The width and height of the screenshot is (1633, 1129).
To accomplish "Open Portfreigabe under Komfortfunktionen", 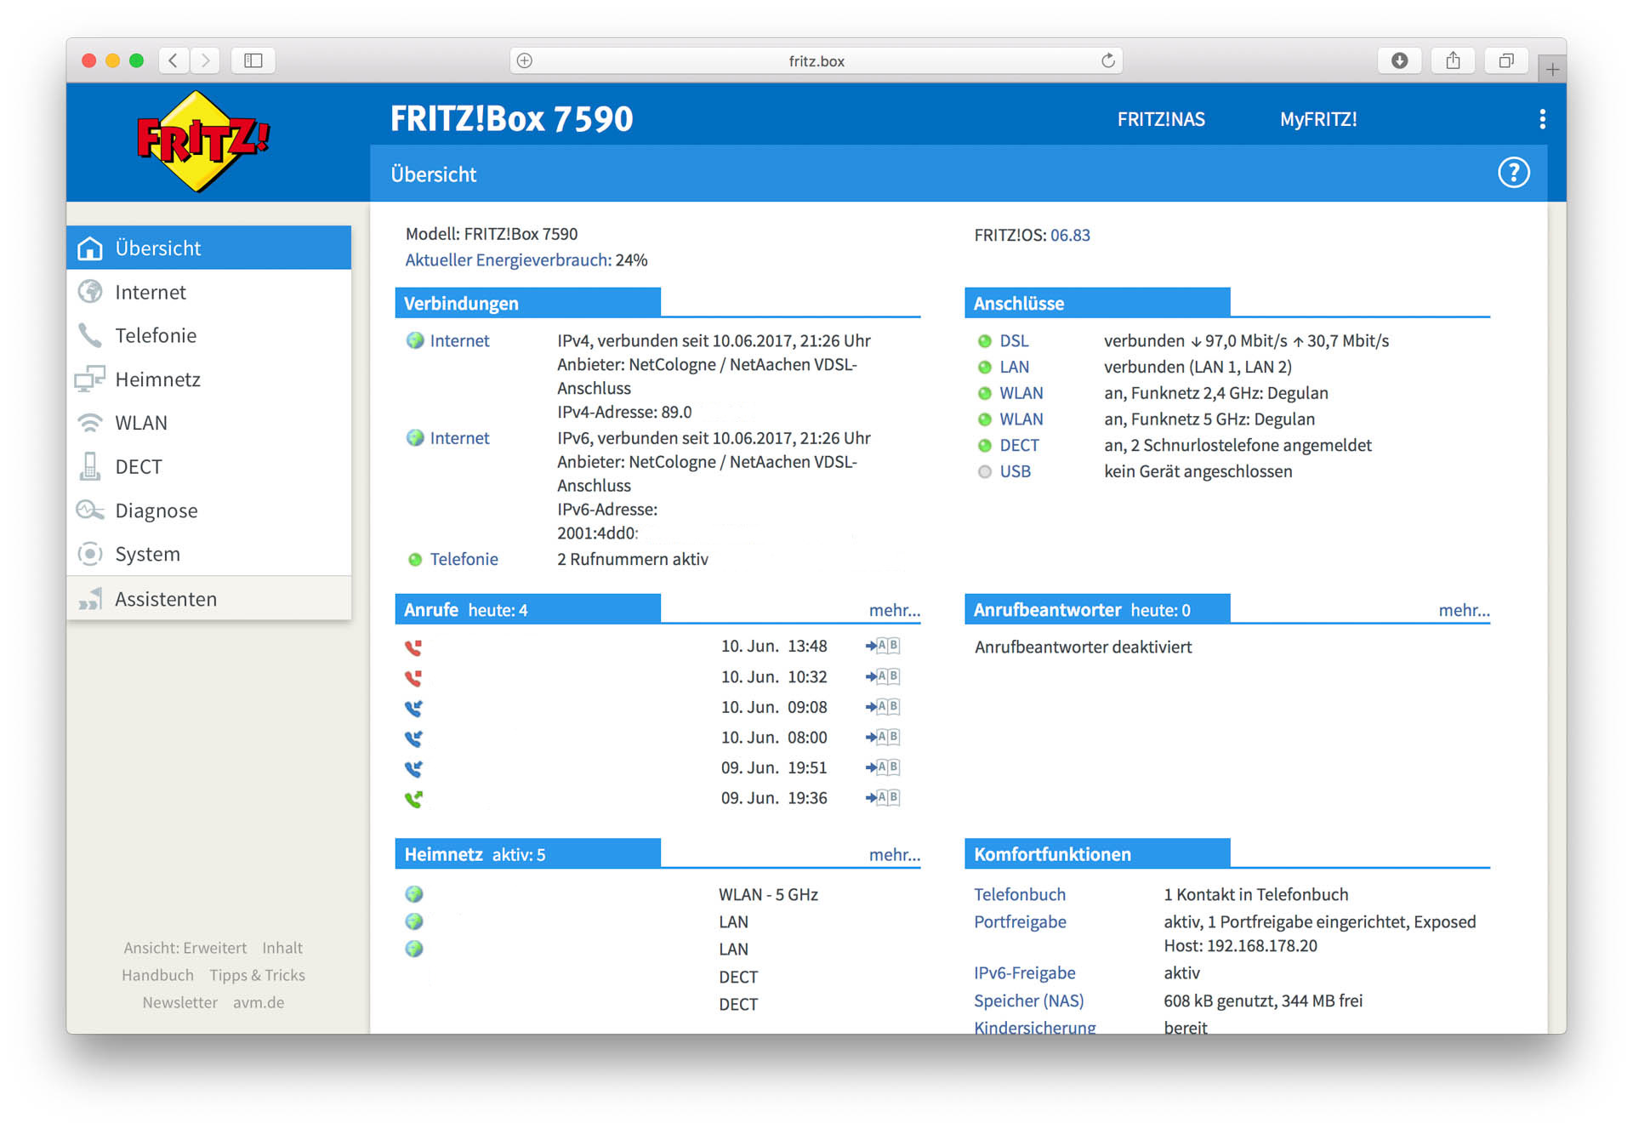I will click(x=1020, y=921).
